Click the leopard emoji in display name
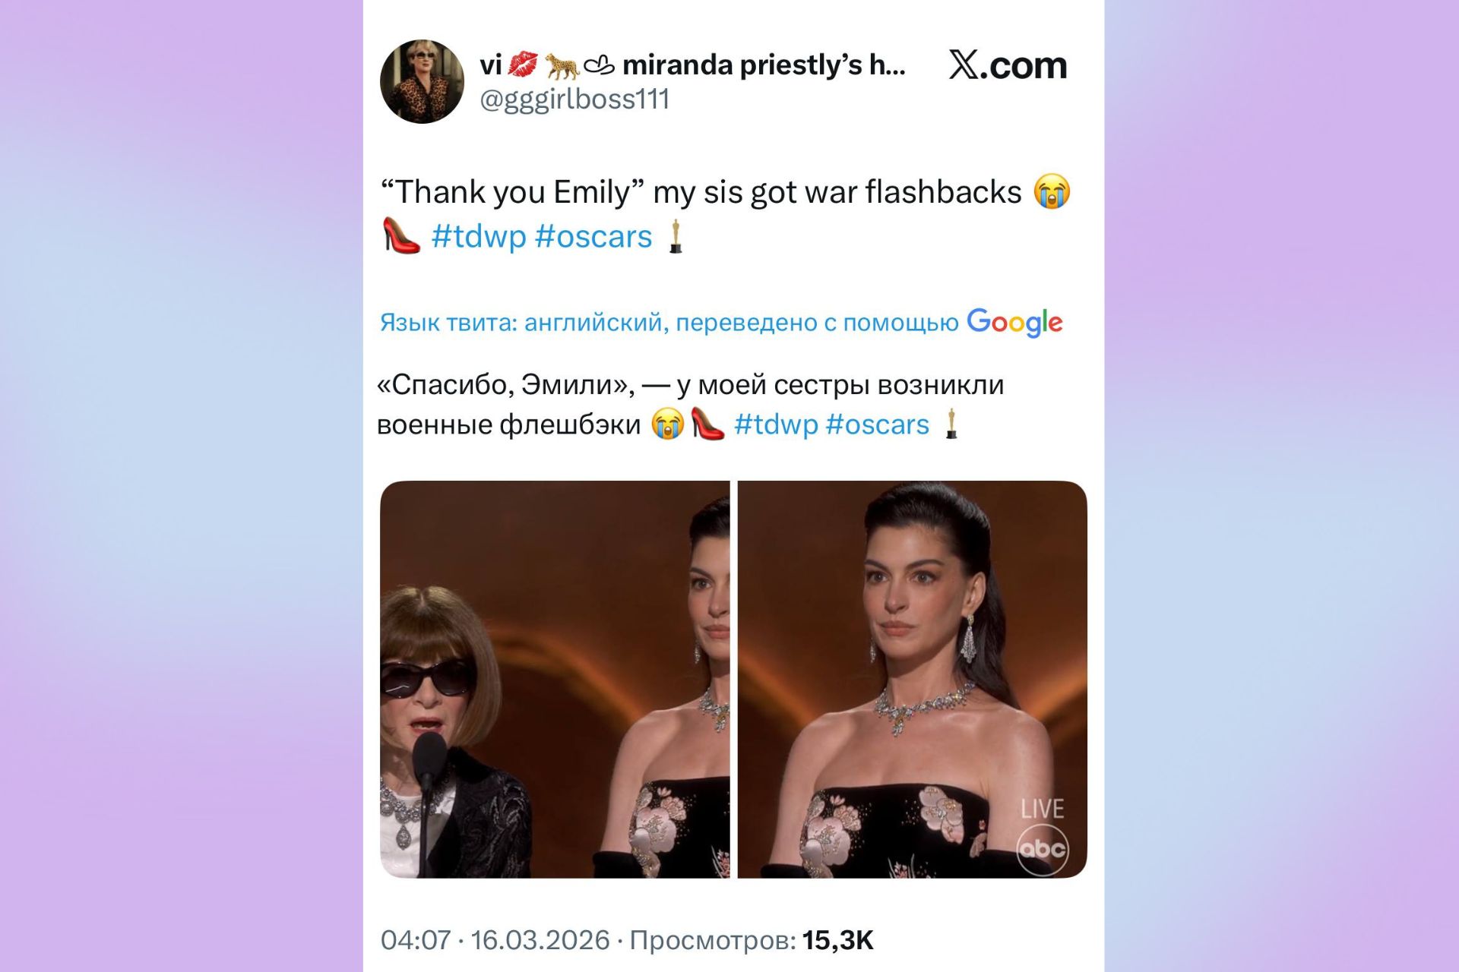Image resolution: width=1459 pixels, height=972 pixels. click(562, 66)
